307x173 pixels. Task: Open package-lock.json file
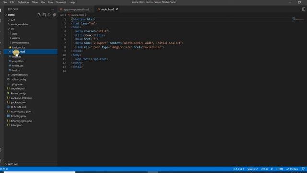click(22, 98)
